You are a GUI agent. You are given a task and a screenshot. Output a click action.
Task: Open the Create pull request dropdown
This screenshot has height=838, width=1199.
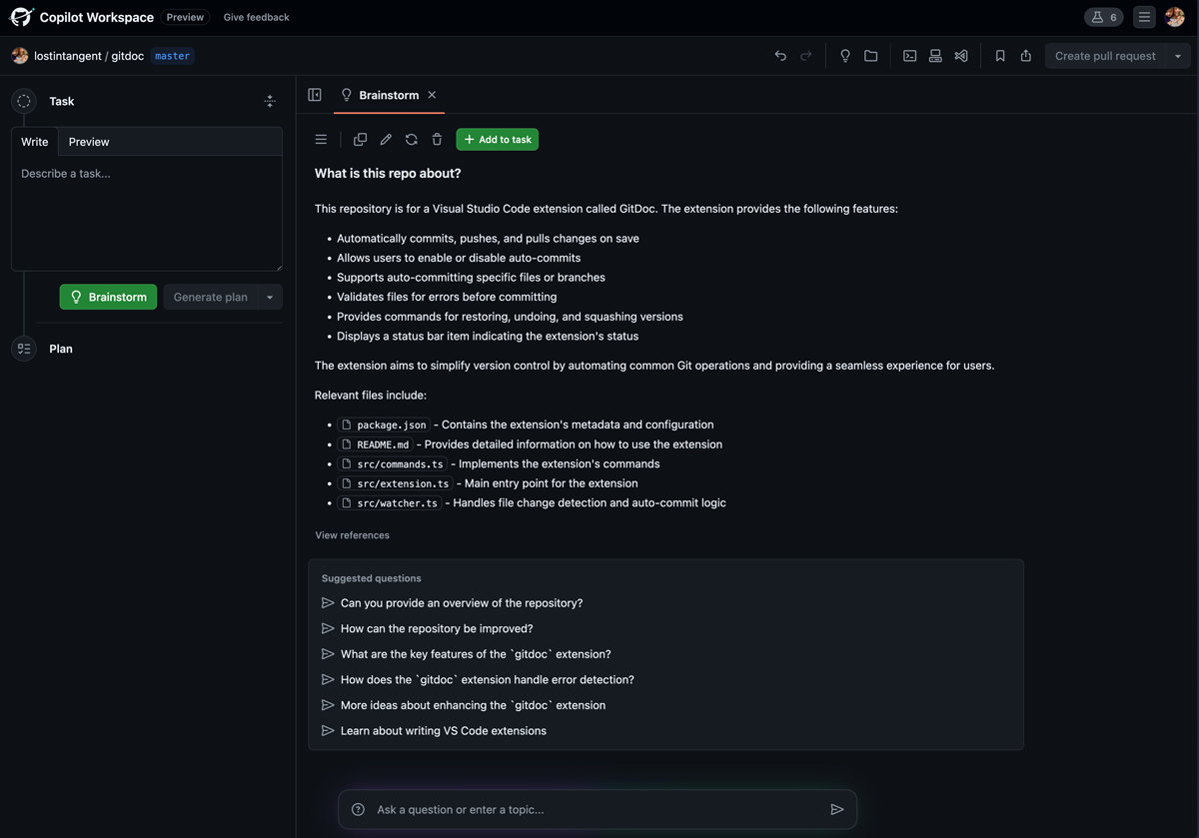coord(1177,55)
